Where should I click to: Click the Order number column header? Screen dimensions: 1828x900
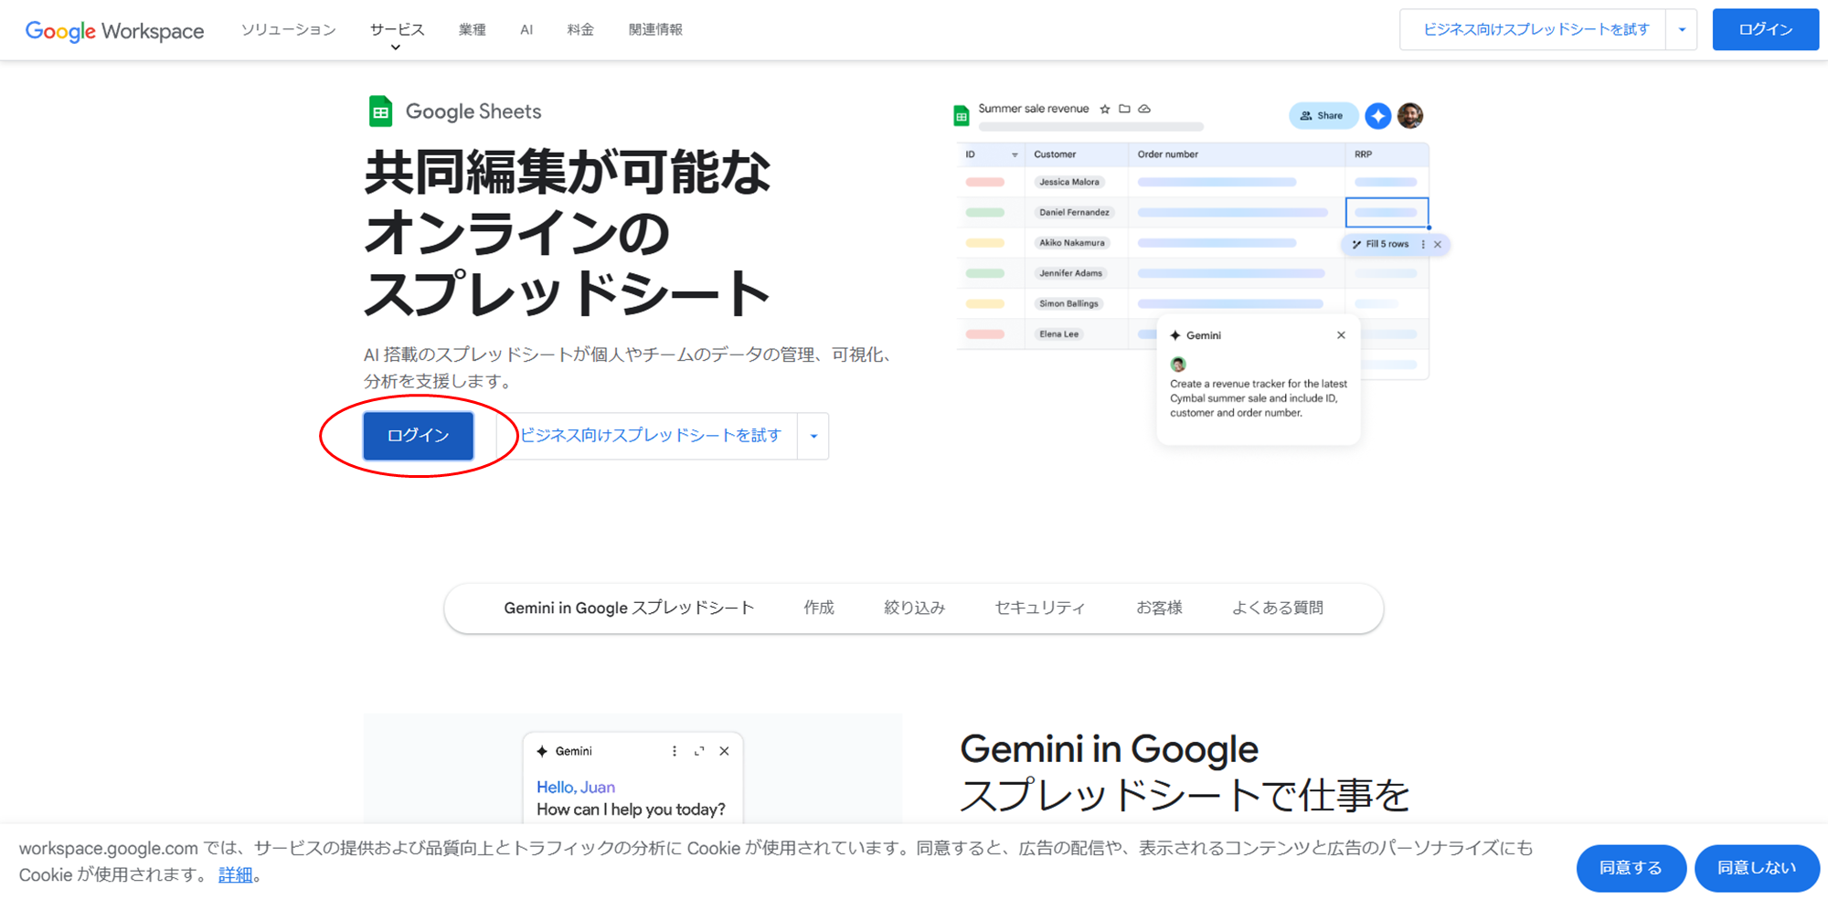(x=1168, y=154)
